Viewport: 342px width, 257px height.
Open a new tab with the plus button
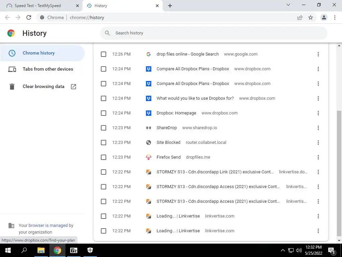pyautogui.click(x=170, y=6)
